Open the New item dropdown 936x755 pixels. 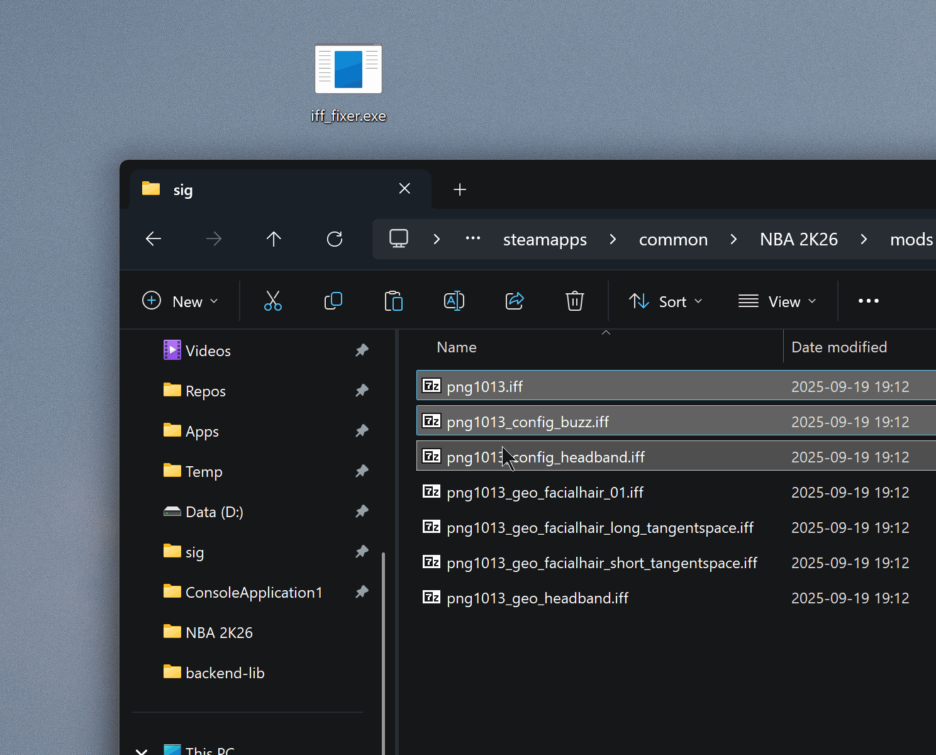(181, 301)
